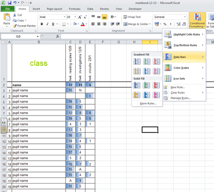Select column G header
The image size is (214, 192).
coord(118,42)
